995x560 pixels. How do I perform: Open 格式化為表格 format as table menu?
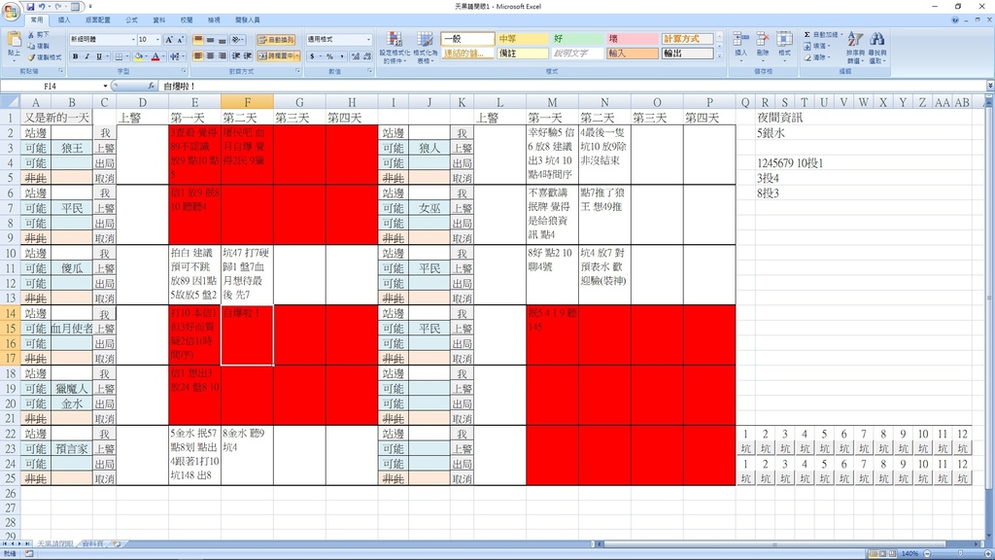tap(424, 48)
